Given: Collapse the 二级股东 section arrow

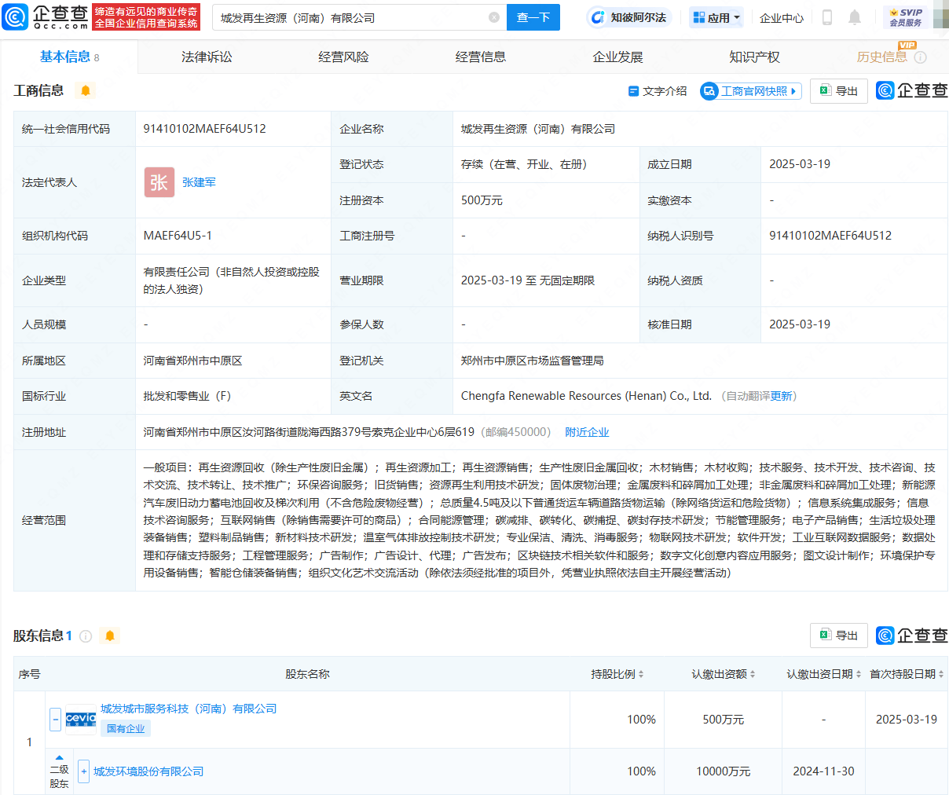Looking at the screenshot, I should coord(59,757).
